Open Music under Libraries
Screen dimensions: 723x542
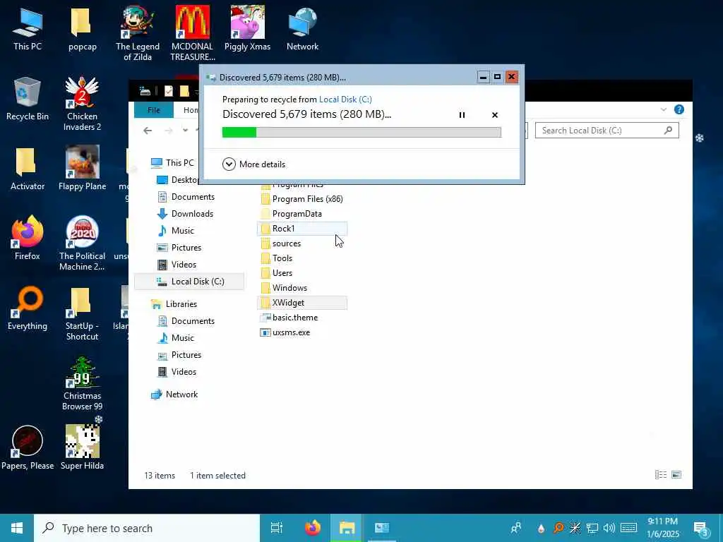click(176, 338)
